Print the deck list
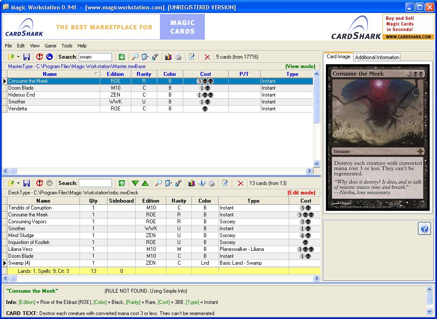The width and height of the screenshot is (437, 319). point(212,183)
